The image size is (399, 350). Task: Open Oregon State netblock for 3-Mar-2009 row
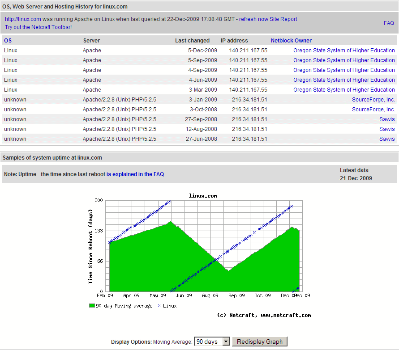344,90
